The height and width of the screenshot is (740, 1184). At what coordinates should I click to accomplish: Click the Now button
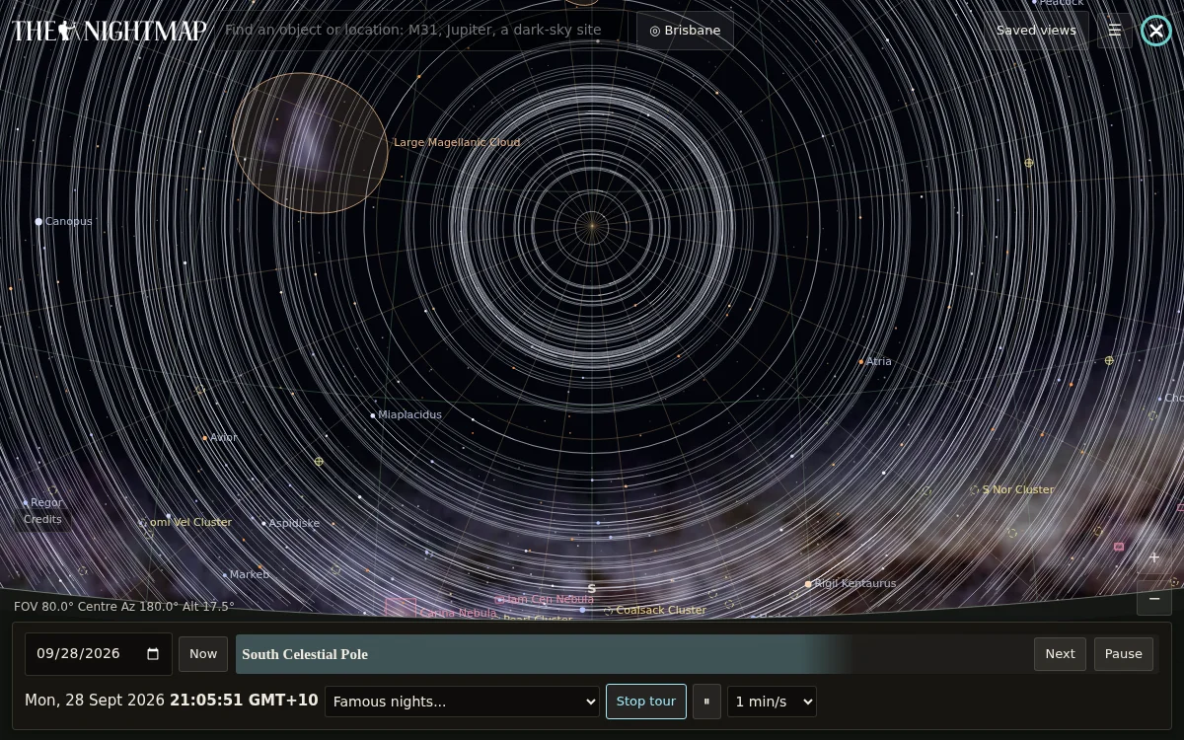click(x=203, y=654)
